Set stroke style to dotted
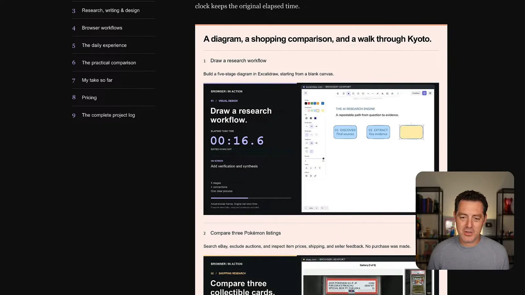This screenshot has width=525, height=295. (x=316, y=135)
